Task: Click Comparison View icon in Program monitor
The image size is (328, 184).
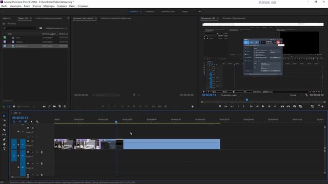Action: tap(300, 106)
